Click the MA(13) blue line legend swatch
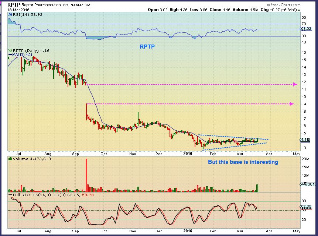Viewport: 318px width, 236px height. [x=10, y=55]
